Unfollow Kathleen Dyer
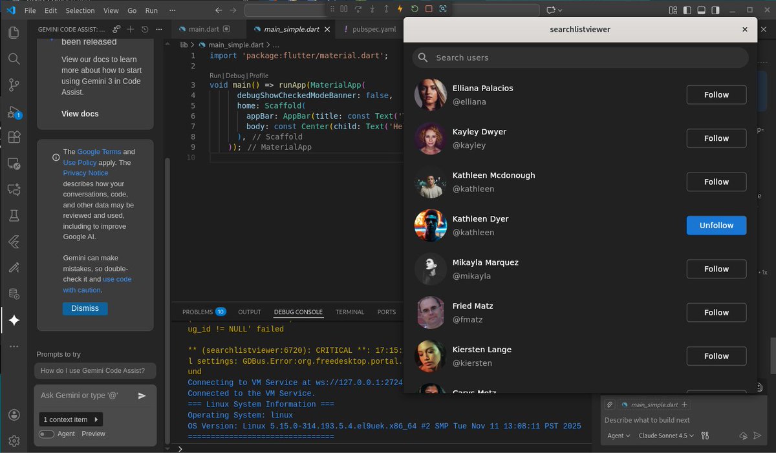Screen dimensions: 776x453 pyautogui.click(x=717, y=226)
